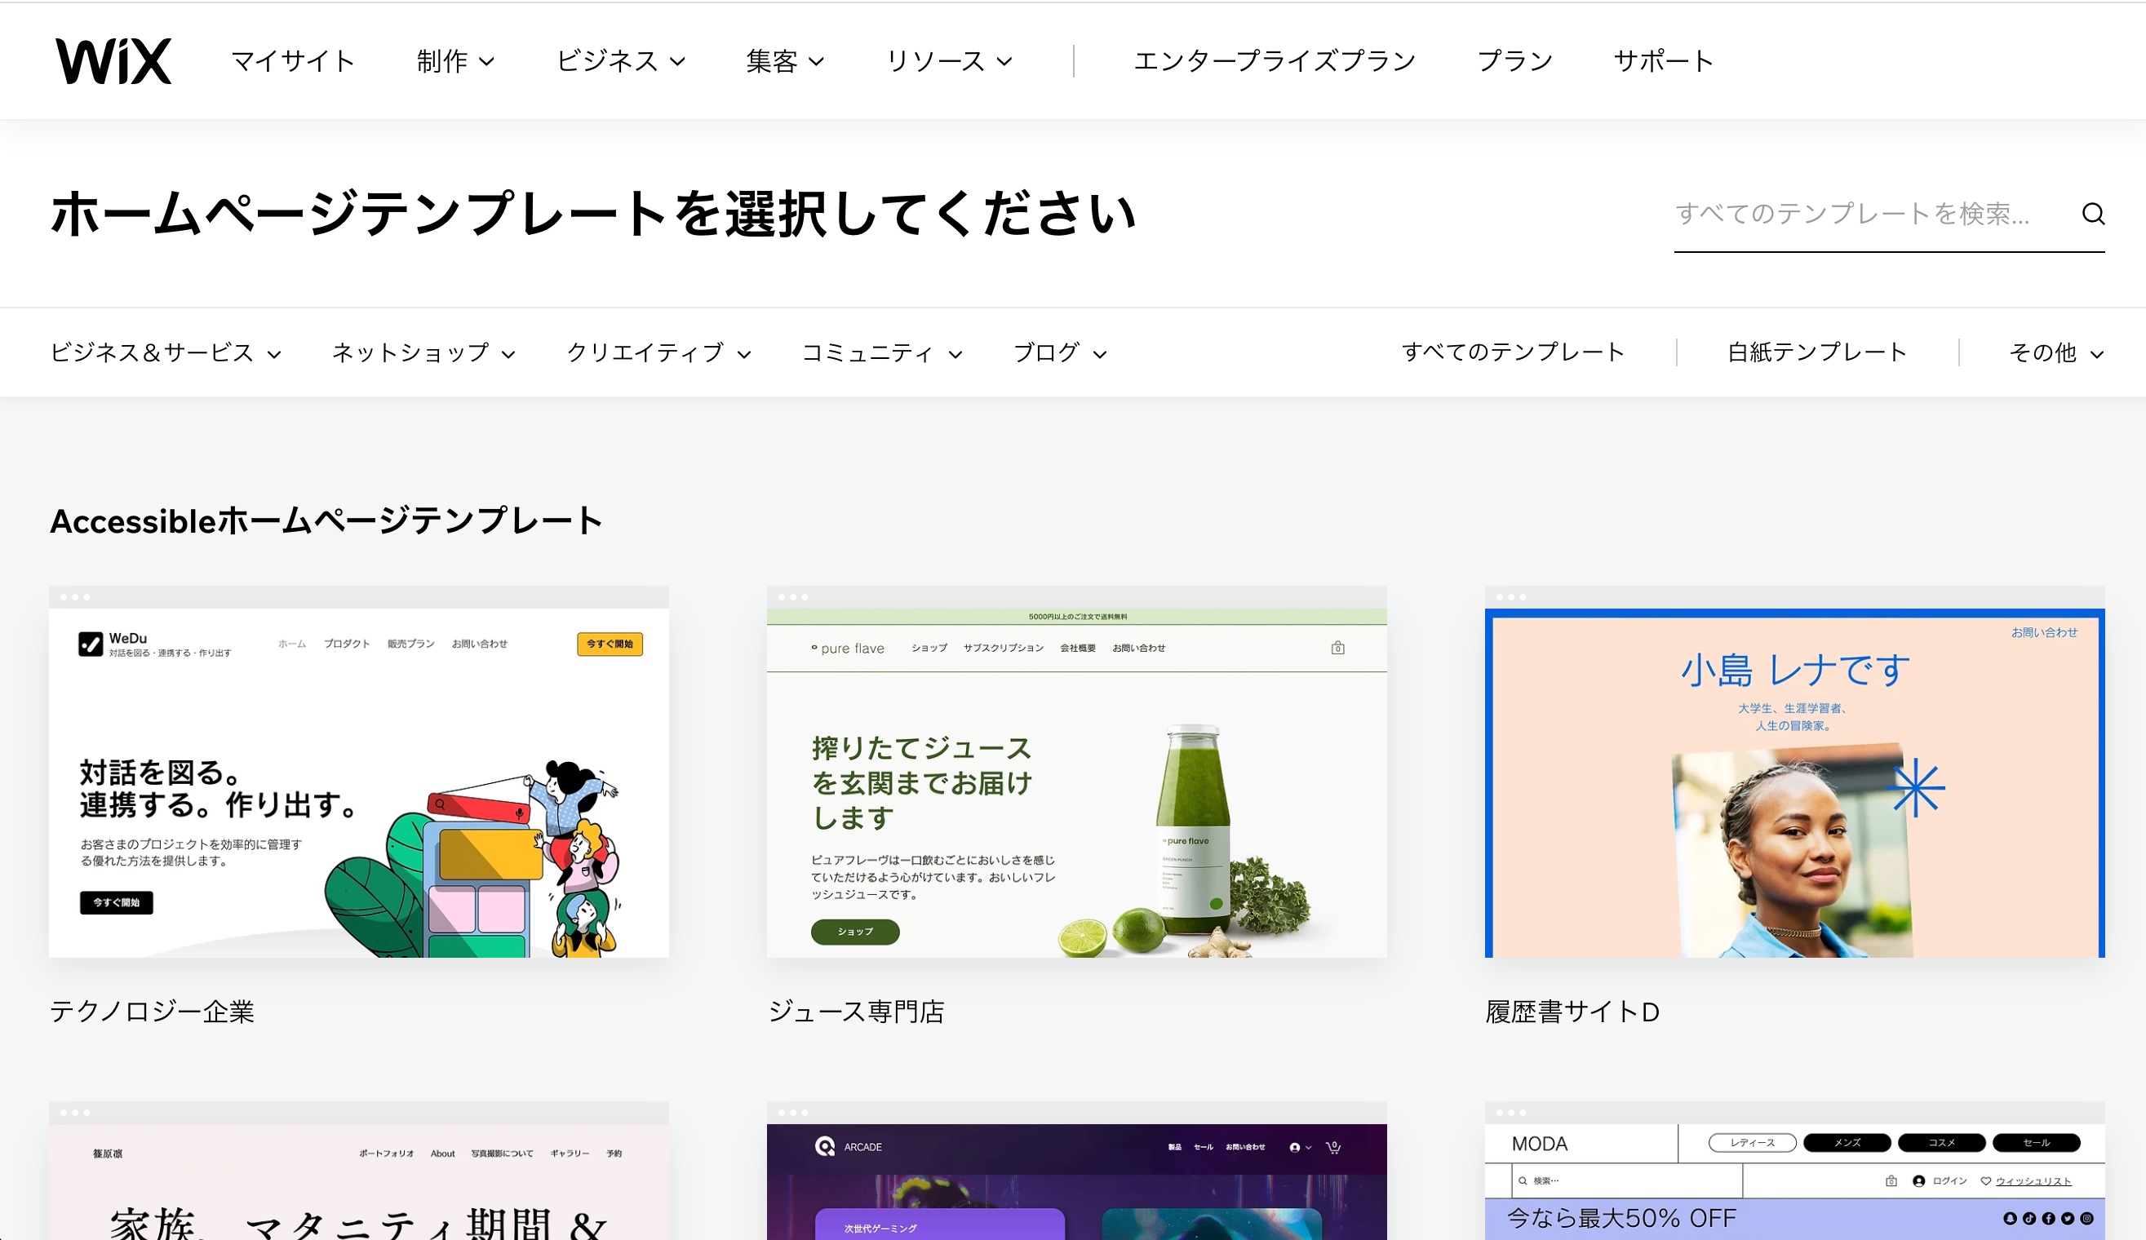Expand コミュニティ category dropdown
The width and height of the screenshot is (2146, 1240).
click(881, 352)
